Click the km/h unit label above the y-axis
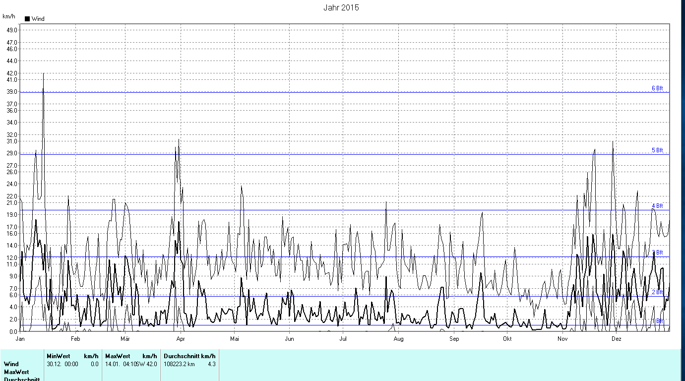 (x=9, y=16)
